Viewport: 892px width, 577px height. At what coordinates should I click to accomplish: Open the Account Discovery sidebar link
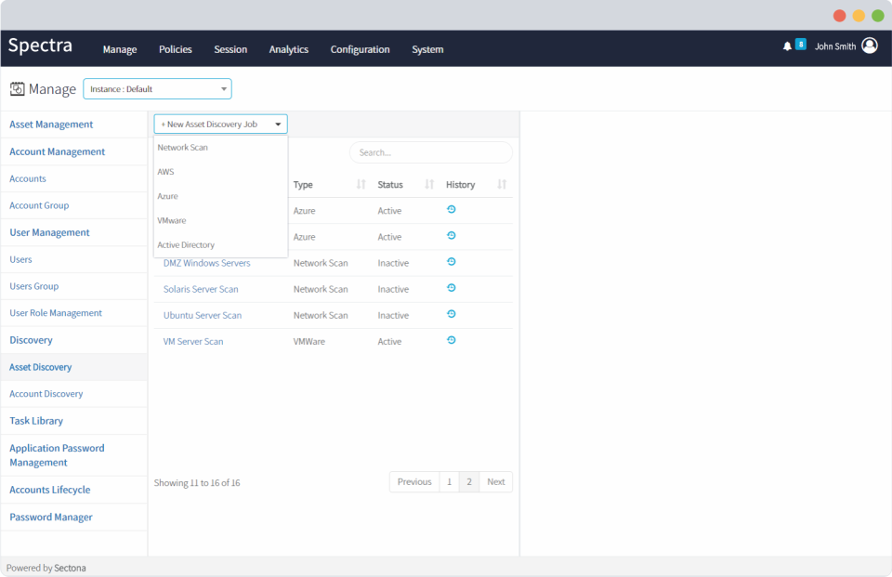[x=46, y=393]
